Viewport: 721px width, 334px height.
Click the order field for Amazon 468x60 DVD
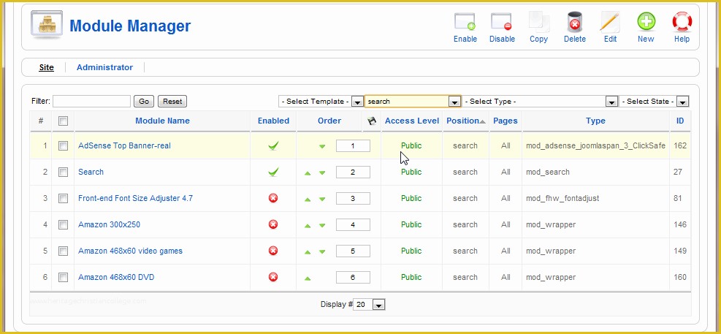click(353, 278)
